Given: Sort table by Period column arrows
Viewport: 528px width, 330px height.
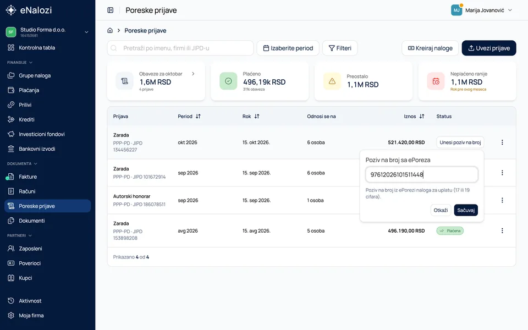Looking at the screenshot, I should pyautogui.click(x=198, y=116).
